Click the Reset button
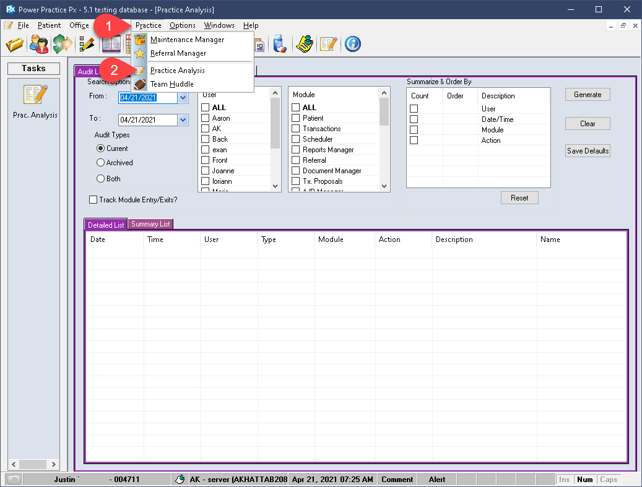Screen dimensions: 642x487 point(519,197)
